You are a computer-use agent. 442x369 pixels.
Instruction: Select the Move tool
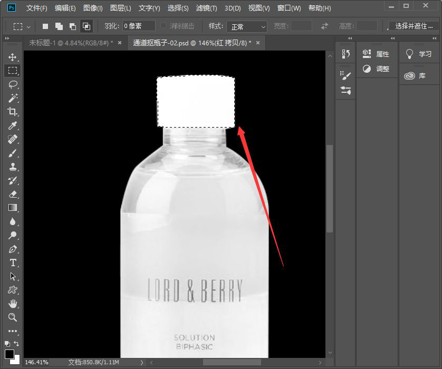(x=13, y=57)
